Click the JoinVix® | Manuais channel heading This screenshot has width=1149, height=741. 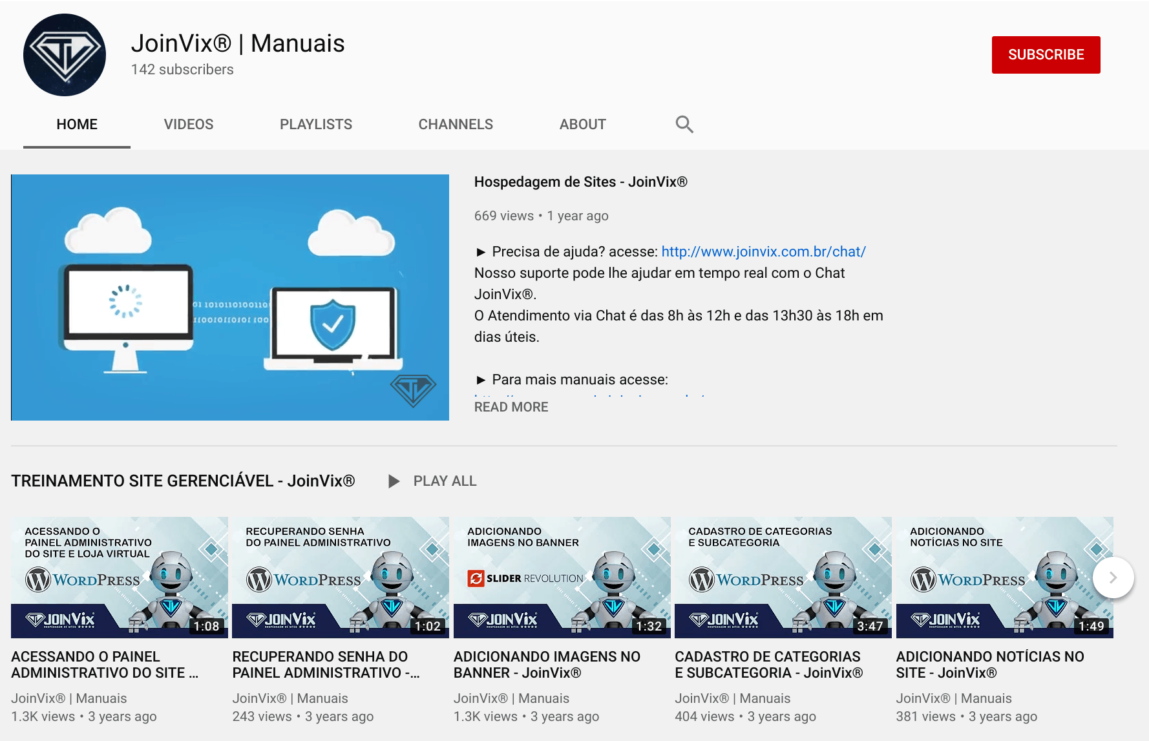tap(238, 43)
